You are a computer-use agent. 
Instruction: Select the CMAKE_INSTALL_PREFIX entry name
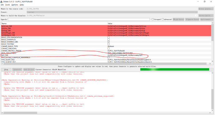tap(11, 51)
